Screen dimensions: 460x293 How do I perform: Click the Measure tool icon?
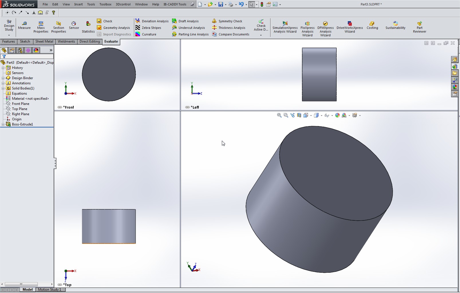point(24,23)
